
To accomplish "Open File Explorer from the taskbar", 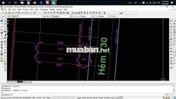I will click(x=22, y=3).
